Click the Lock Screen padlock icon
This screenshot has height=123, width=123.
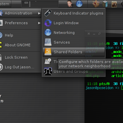pos(1,58)
